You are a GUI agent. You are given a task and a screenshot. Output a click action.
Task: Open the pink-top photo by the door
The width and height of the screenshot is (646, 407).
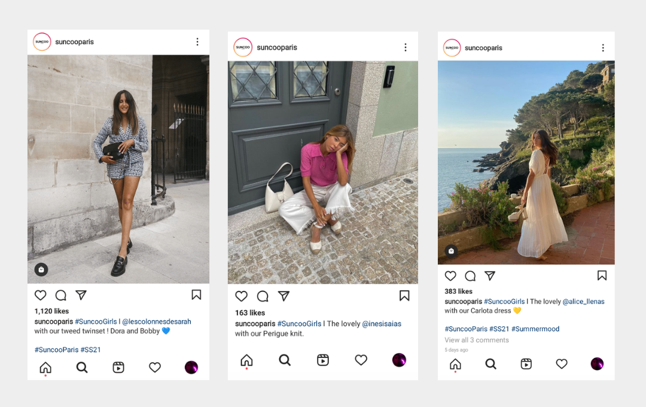tap(323, 172)
